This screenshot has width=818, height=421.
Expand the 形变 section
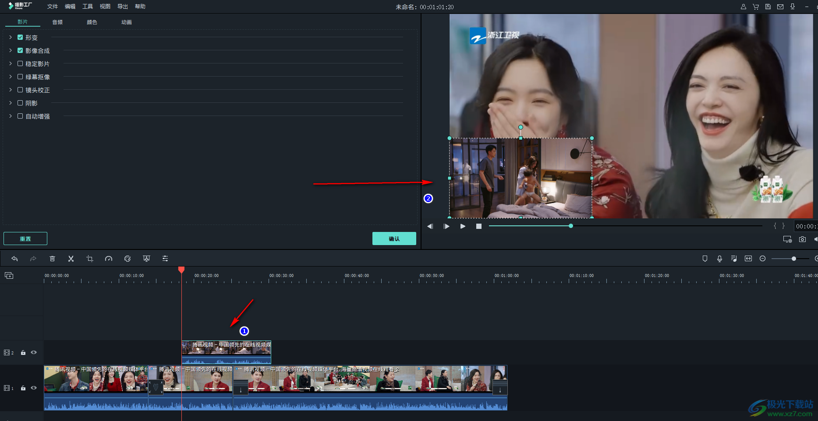(11, 37)
